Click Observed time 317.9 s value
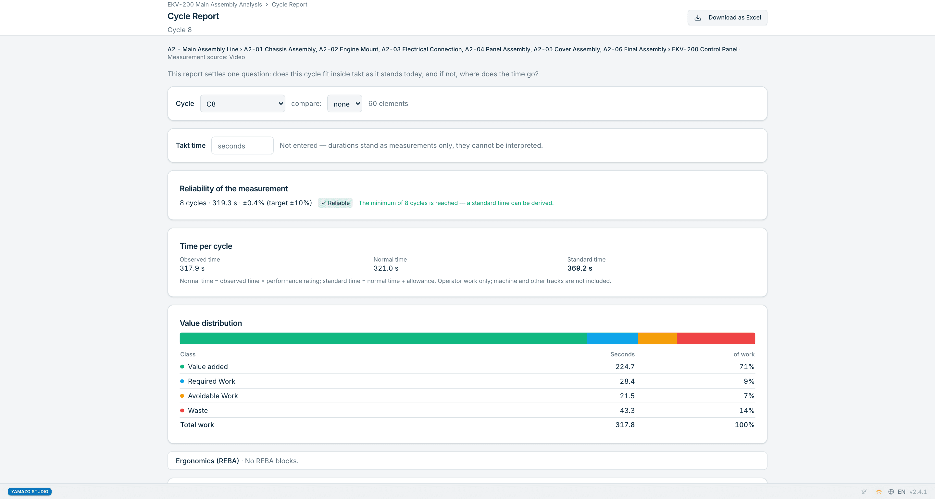 [192, 268]
